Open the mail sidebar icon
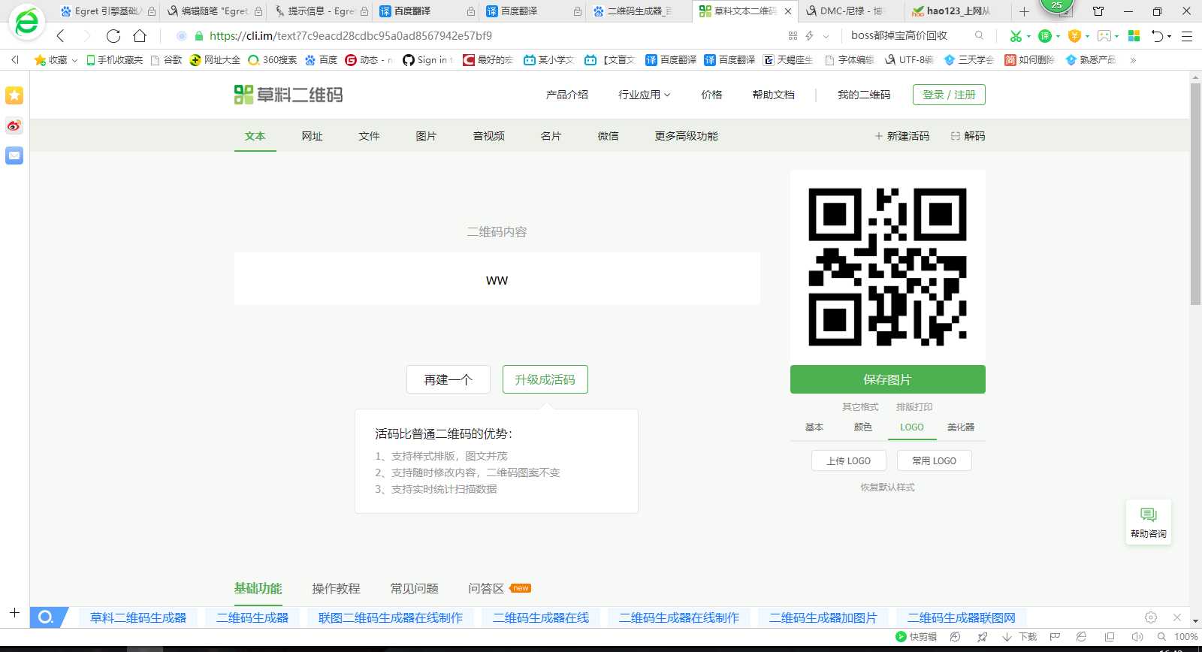 (x=14, y=155)
